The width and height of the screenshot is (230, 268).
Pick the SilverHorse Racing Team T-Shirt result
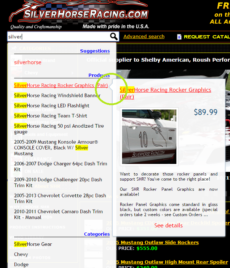(x=50, y=116)
